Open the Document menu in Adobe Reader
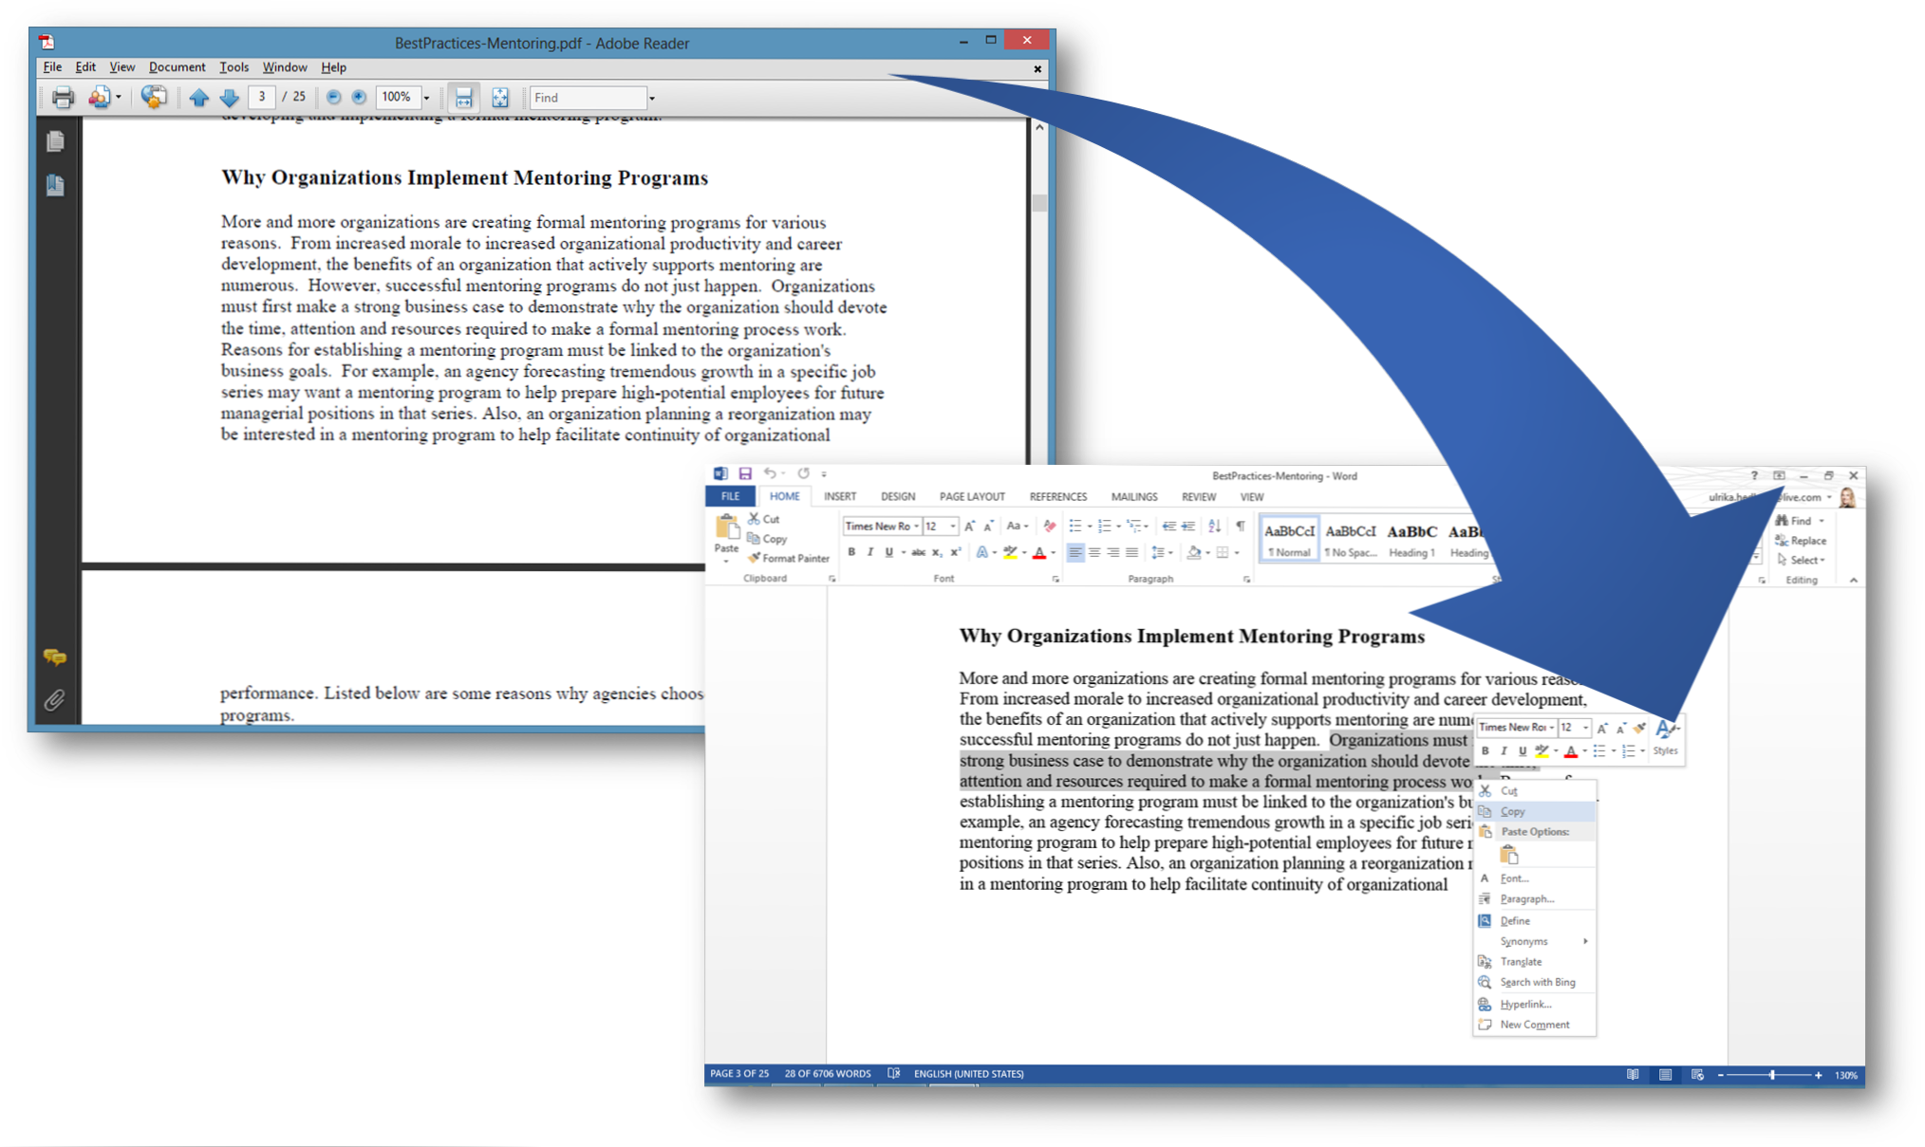 177,67
